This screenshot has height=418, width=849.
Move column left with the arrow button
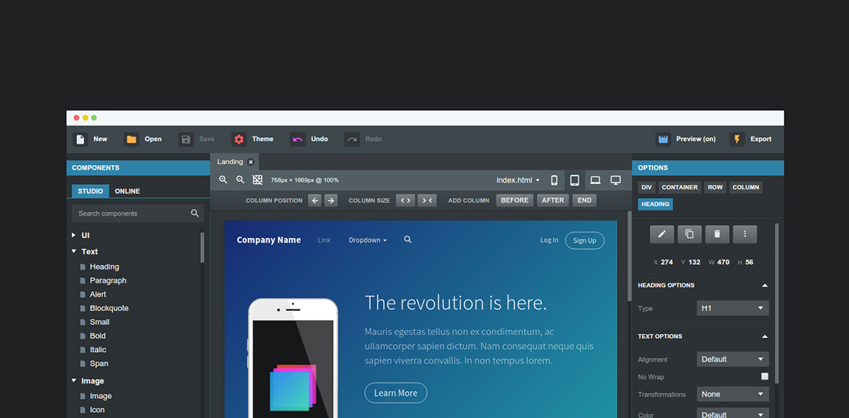tap(315, 200)
